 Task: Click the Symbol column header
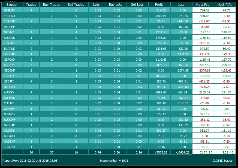12,5
